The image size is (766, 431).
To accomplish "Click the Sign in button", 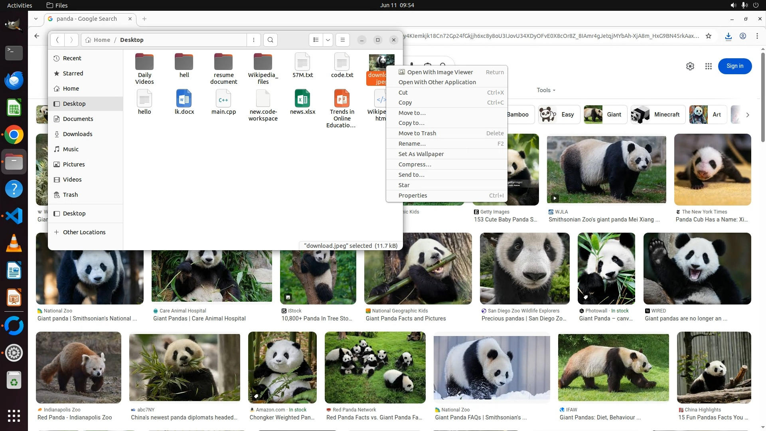I will tap(734, 66).
